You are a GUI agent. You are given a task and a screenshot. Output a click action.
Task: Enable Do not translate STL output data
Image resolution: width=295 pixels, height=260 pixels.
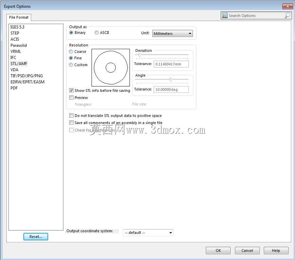(71, 115)
